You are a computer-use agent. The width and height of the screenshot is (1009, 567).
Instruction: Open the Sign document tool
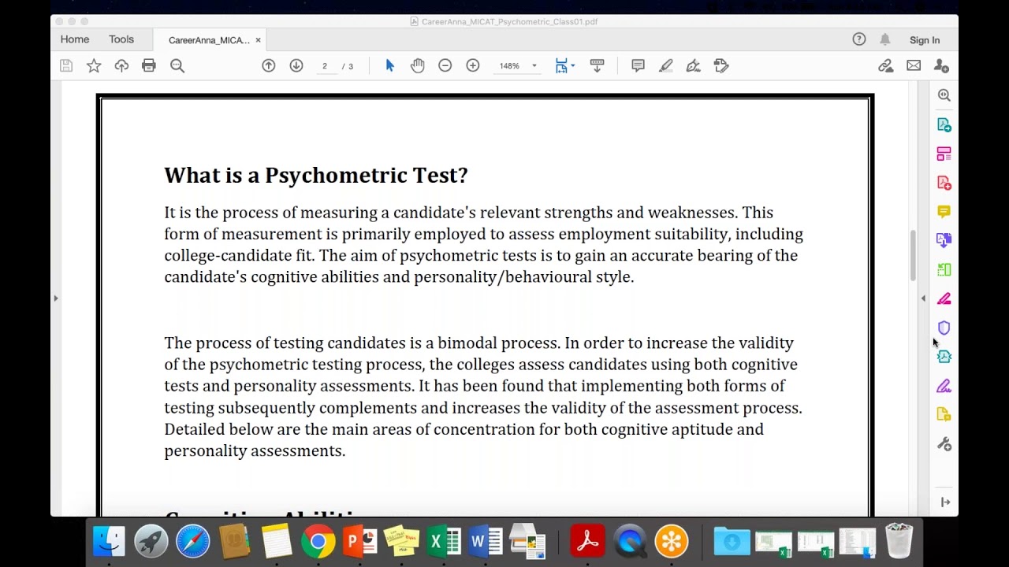coord(694,66)
